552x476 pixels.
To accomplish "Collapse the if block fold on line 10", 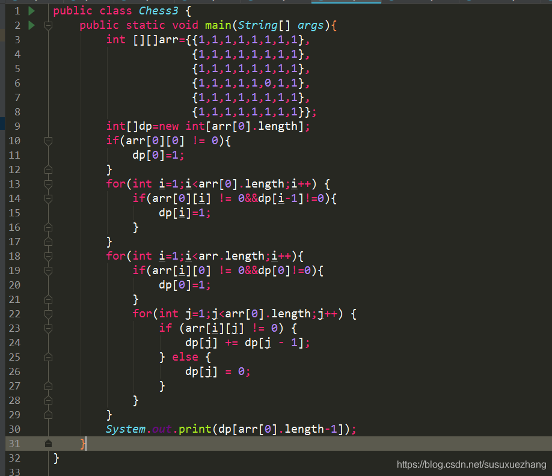I will click(x=49, y=141).
